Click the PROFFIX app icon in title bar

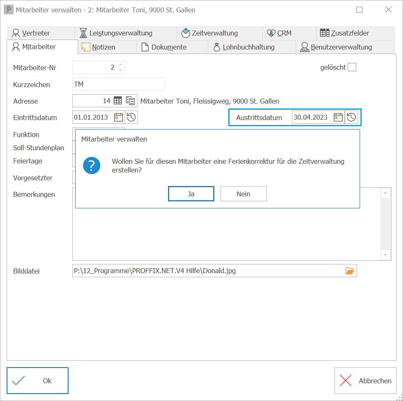pos(9,10)
